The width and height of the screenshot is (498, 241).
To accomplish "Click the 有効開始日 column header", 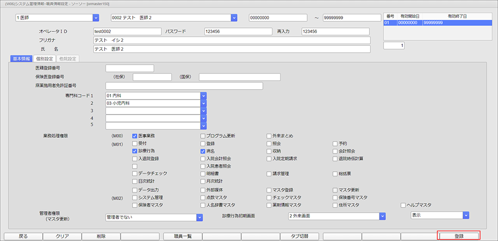I will click(409, 15).
